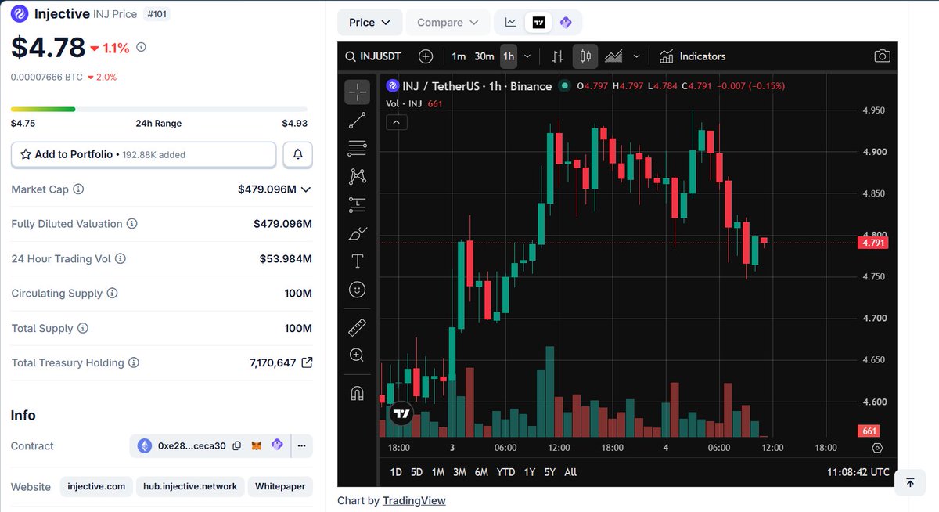The image size is (939, 512).
Task: Select the 5D time range
Action: coord(417,472)
